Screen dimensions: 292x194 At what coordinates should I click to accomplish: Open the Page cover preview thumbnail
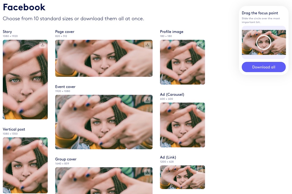pyautogui.click(x=104, y=58)
